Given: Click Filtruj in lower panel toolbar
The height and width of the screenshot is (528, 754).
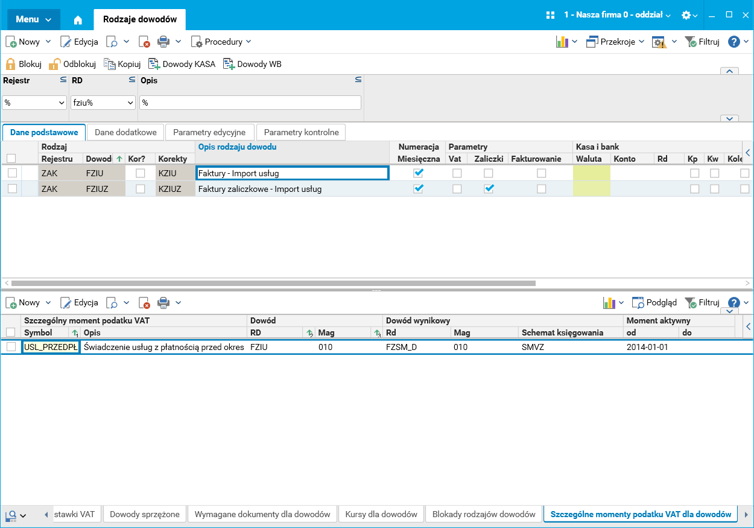Looking at the screenshot, I should pos(702,302).
